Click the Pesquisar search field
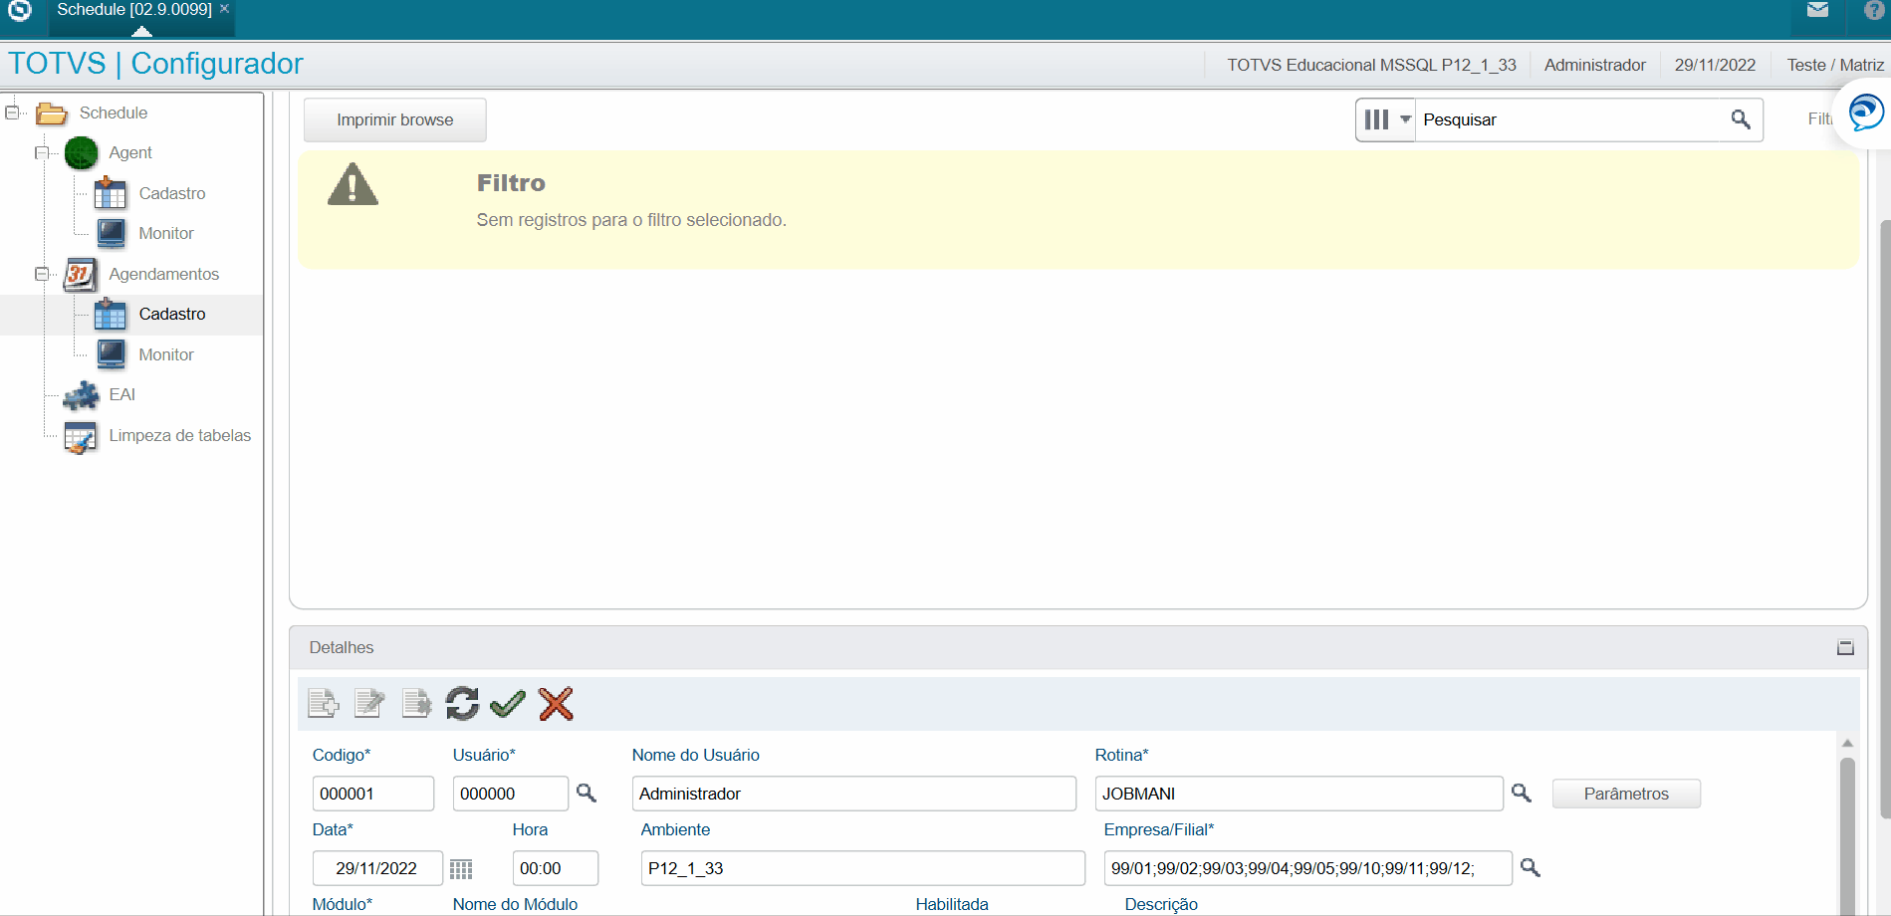The width and height of the screenshot is (1891, 916). click(1569, 119)
